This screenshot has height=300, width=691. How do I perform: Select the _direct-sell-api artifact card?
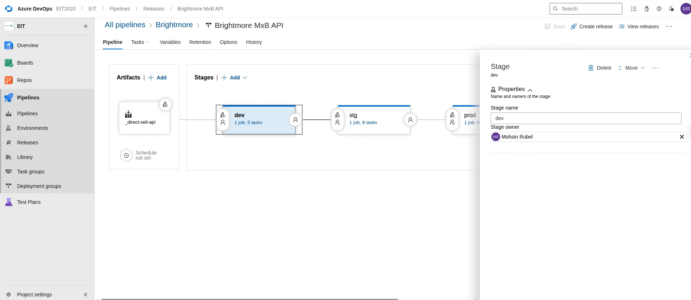click(x=144, y=118)
